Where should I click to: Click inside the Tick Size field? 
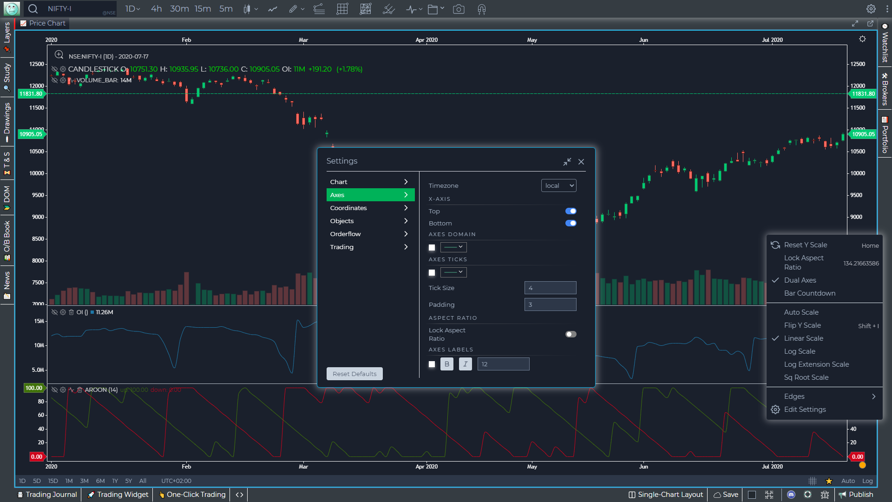[550, 288]
